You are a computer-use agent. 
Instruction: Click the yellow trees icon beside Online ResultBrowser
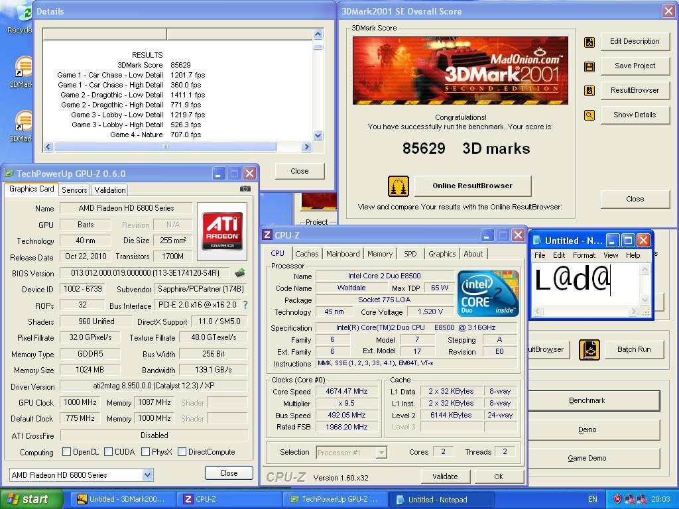[x=399, y=186]
